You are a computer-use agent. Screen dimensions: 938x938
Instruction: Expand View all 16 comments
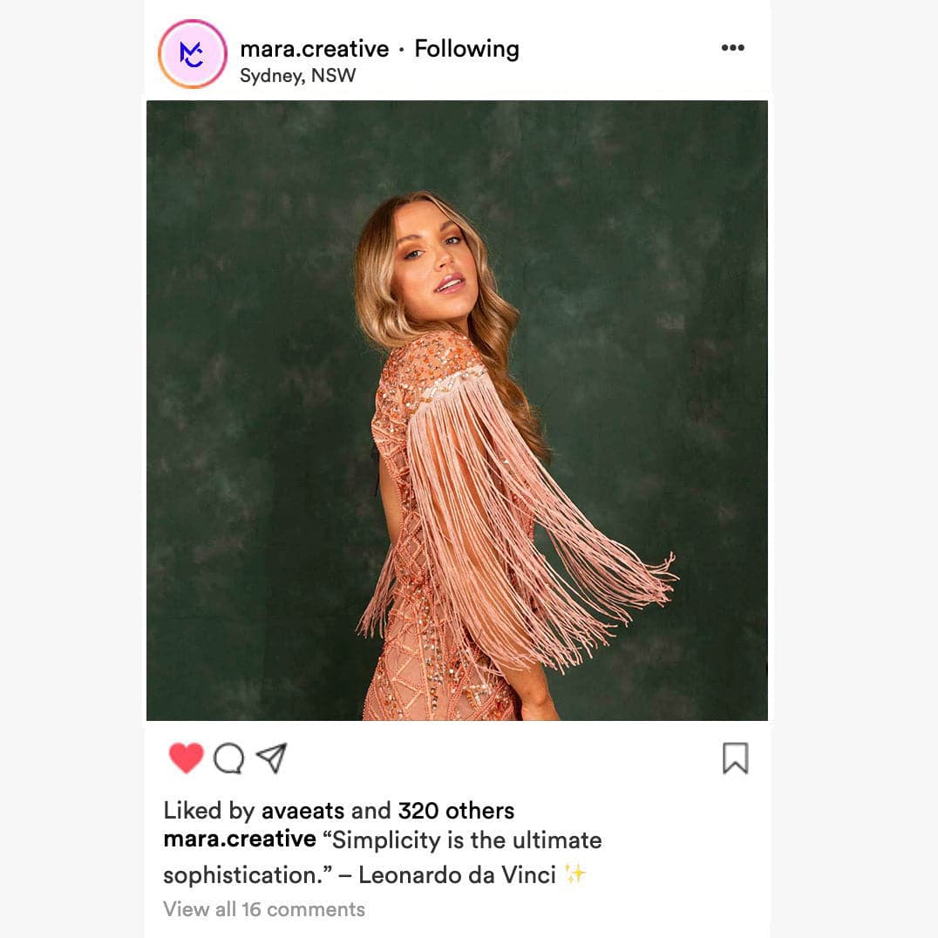[x=264, y=909]
